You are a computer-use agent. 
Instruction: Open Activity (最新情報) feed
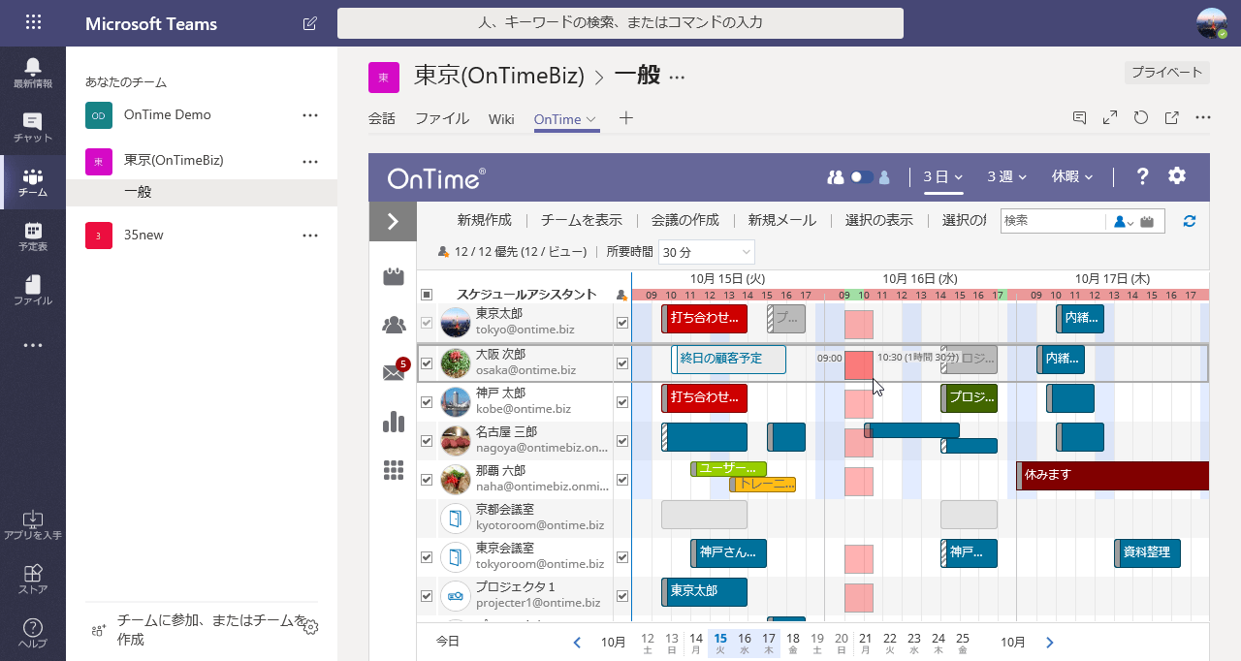33,73
